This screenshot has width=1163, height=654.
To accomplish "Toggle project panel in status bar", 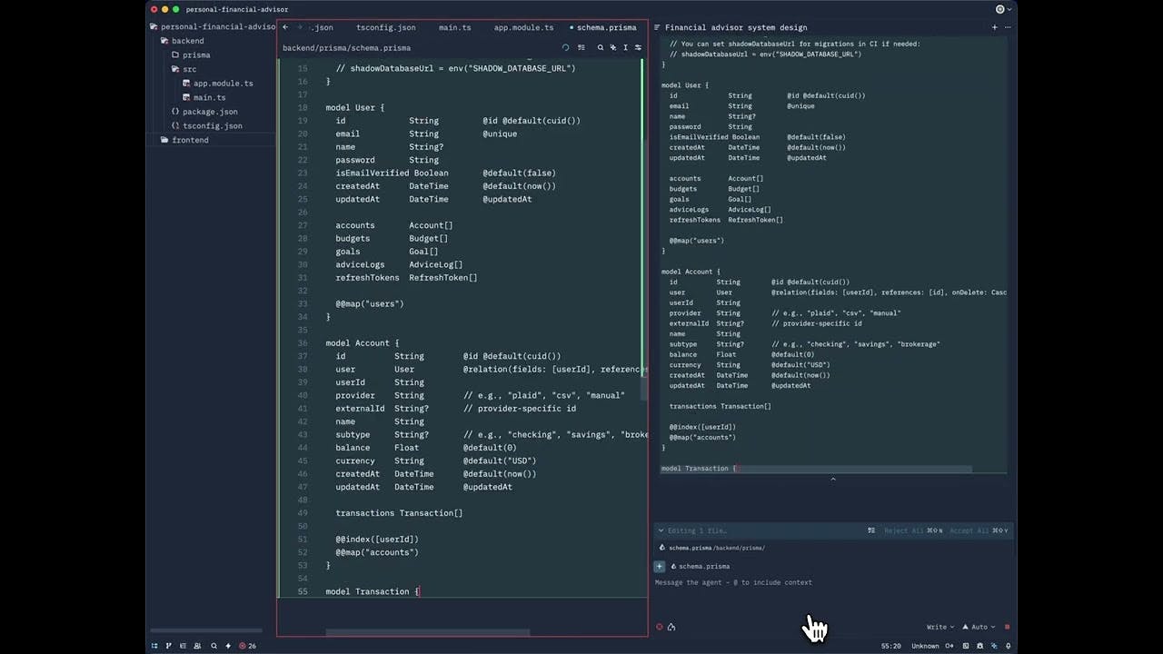I will (x=154, y=646).
